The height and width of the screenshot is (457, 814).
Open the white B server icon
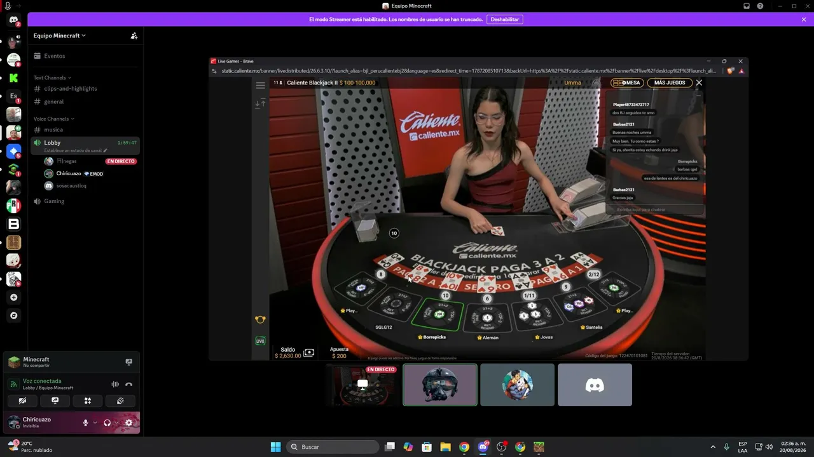[13, 224]
